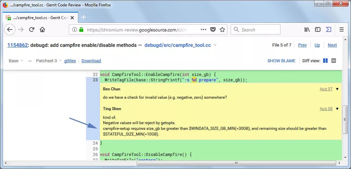Click the browser forward arrow
351x169 pixels.
tap(21, 29)
